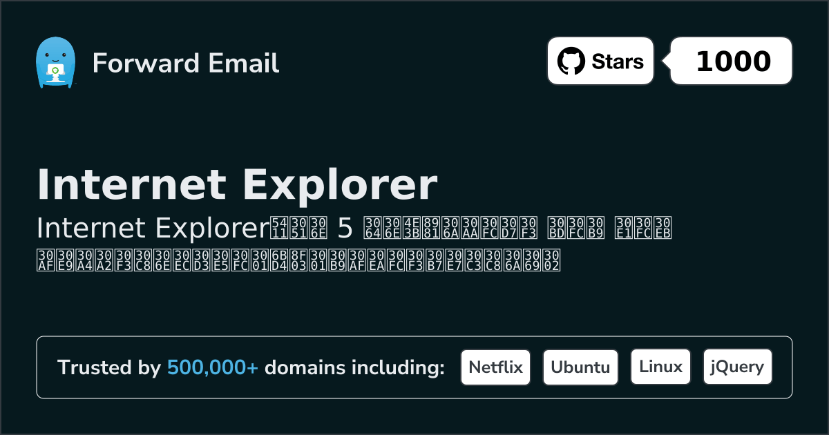Click the text 'domains including:'
829x435 pixels.
[x=356, y=367]
